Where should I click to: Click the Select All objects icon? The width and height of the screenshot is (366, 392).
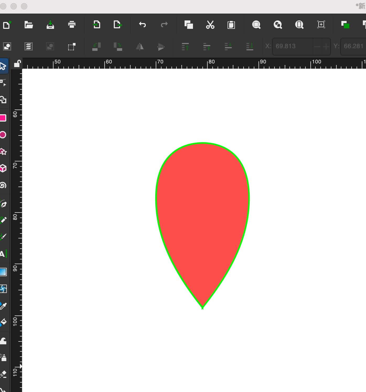pyautogui.click(x=7, y=47)
